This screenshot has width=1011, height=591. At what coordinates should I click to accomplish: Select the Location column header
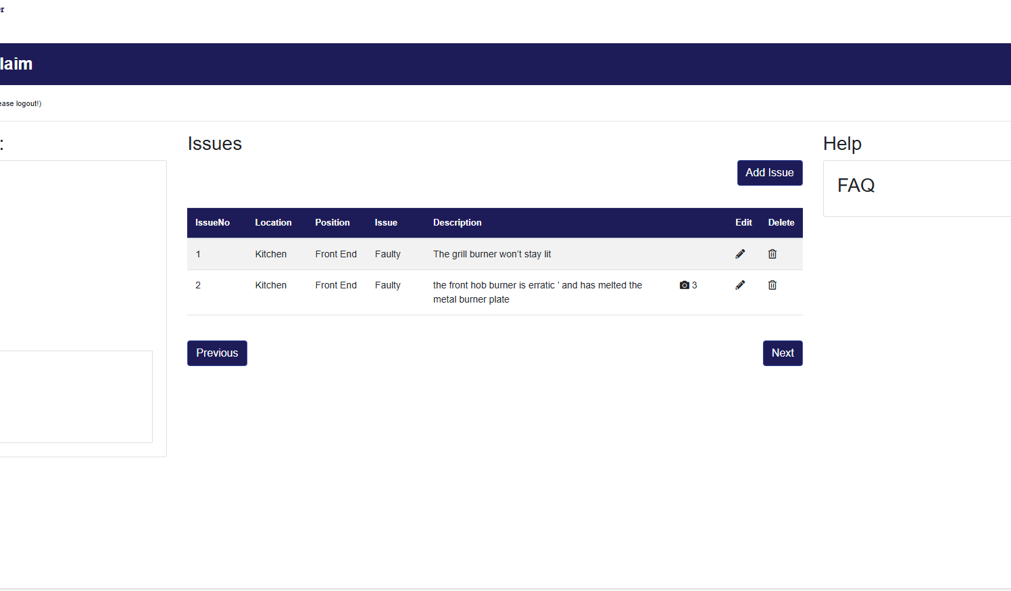[273, 223]
